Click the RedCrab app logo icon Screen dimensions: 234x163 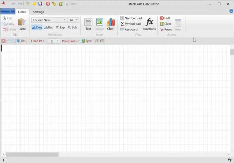point(3,4)
